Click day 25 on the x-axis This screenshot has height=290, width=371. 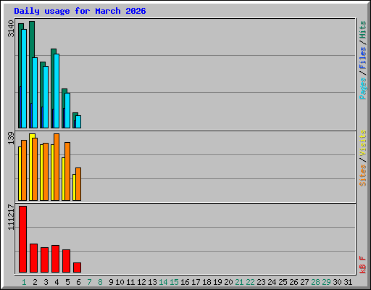click(x=283, y=282)
